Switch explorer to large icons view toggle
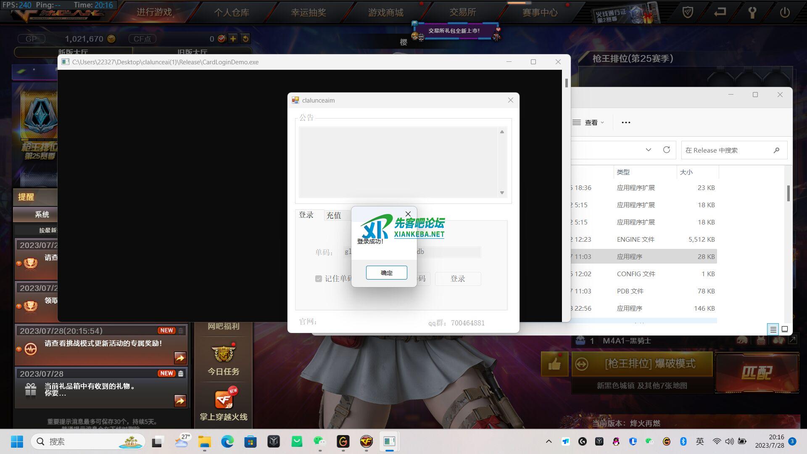 click(784, 329)
